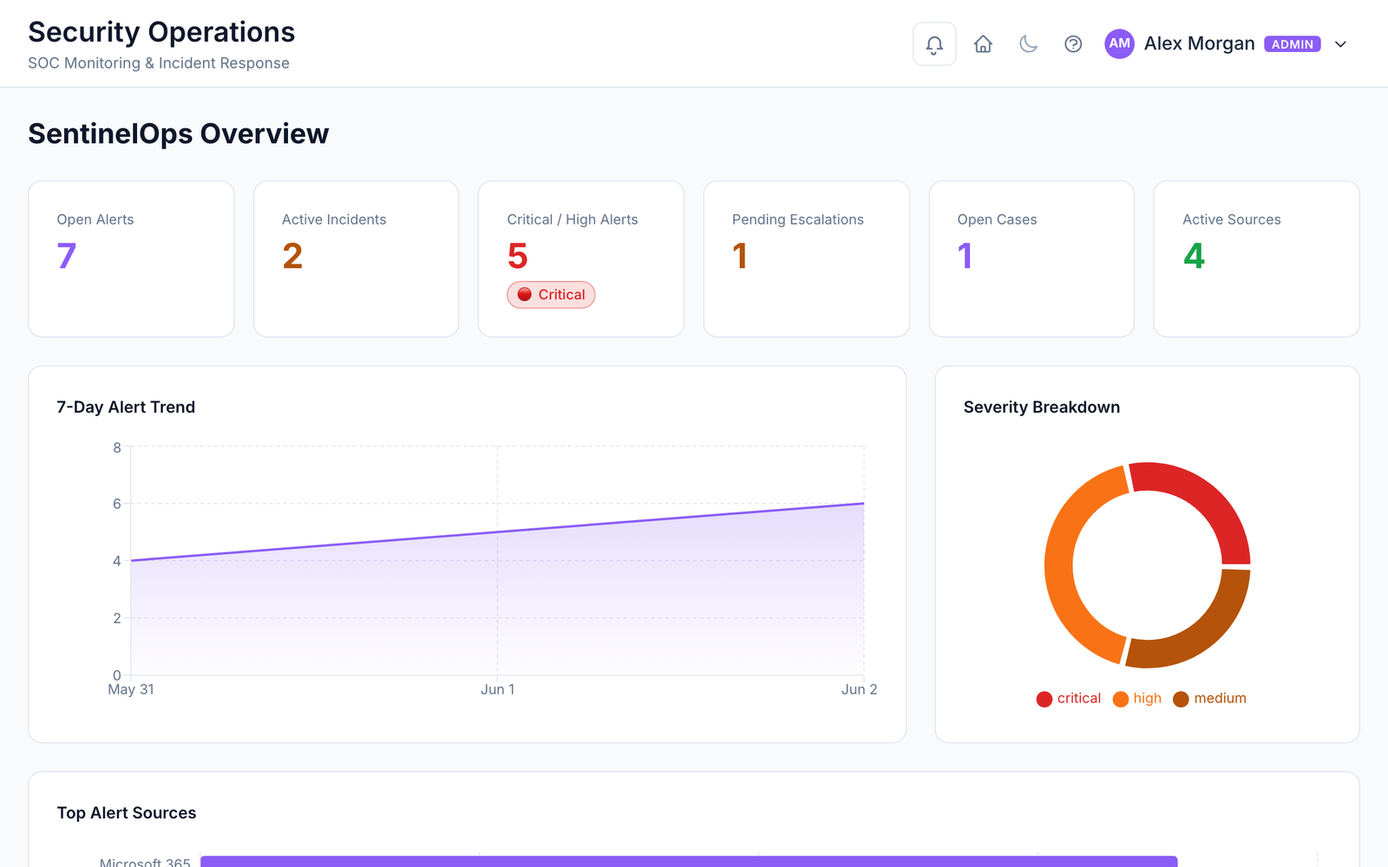Open the Active Sources card

(1256, 258)
